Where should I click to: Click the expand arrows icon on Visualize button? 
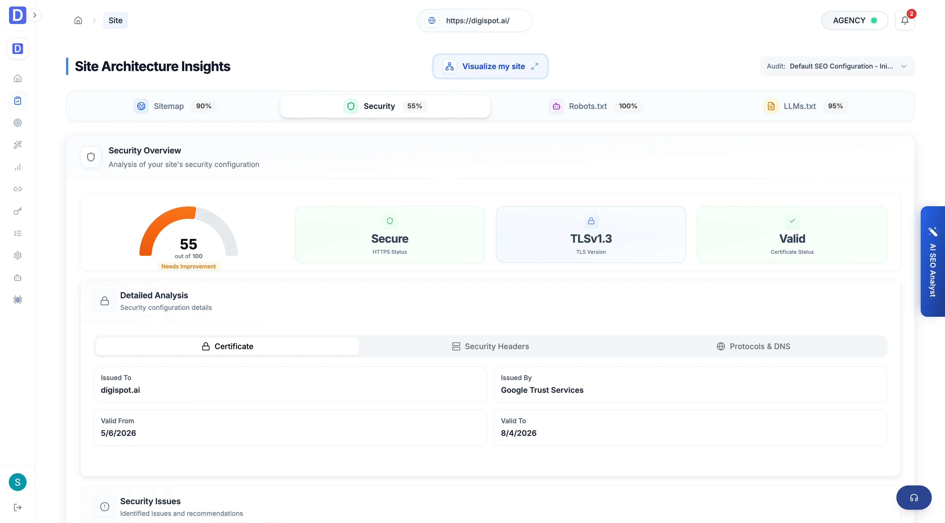tap(534, 66)
